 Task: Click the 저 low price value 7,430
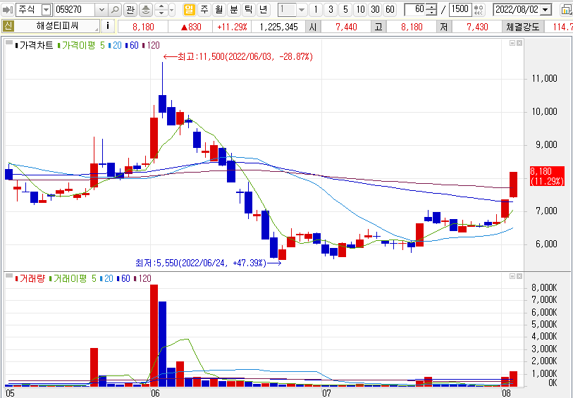pos(478,27)
